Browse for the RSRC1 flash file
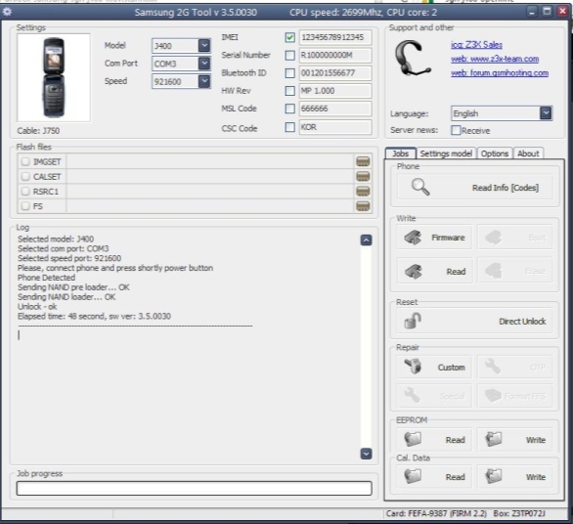Image resolution: width=573 pixels, height=524 pixels. point(363,191)
